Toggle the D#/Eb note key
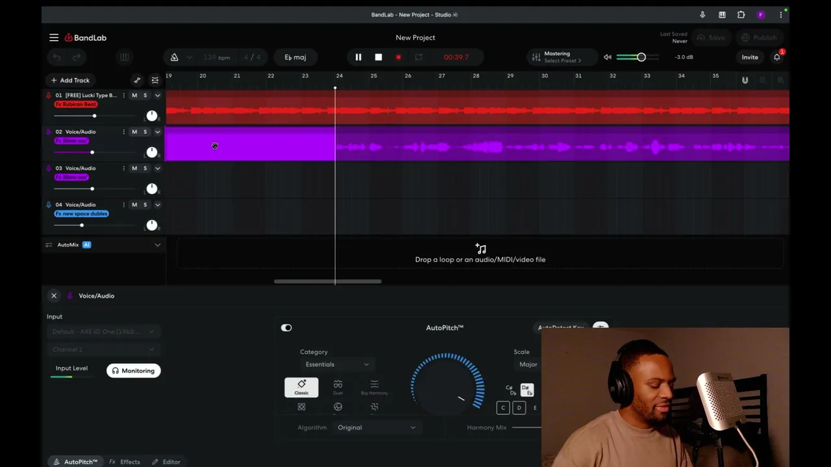Image resolution: width=831 pixels, height=467 pixels. click(527, 390)
